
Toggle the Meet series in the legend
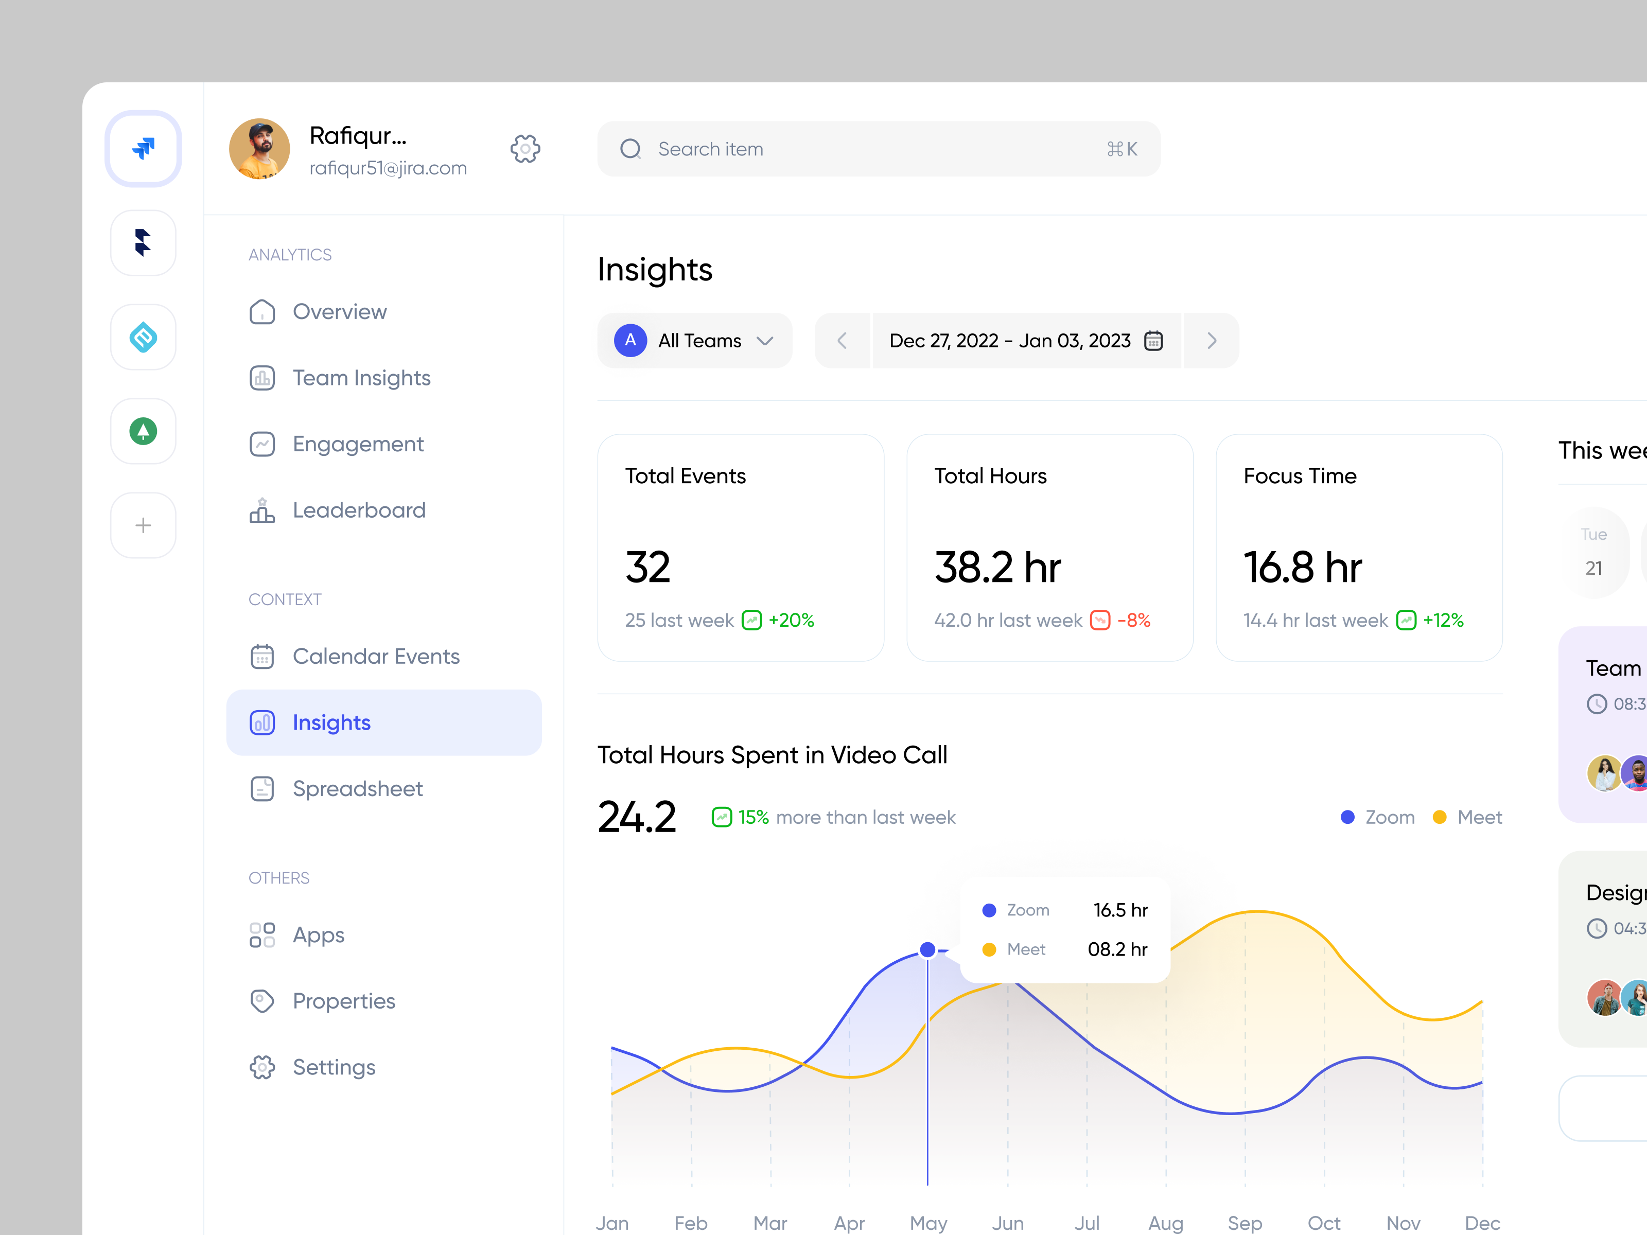[1466, 817]
